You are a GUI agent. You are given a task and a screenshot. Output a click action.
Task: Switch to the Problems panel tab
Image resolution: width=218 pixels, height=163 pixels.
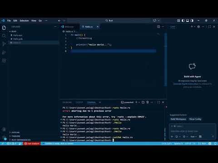point(67,102)
